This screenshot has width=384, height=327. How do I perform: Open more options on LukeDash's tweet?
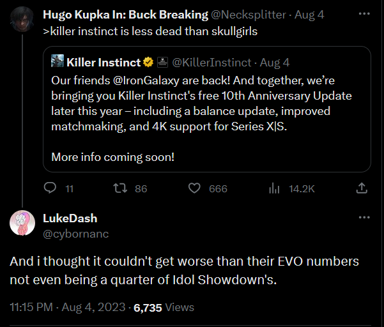(364, 218)
